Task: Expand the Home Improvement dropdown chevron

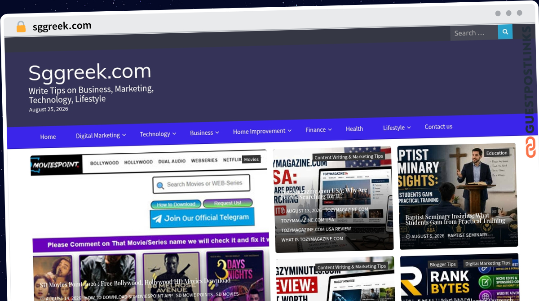Action: point(290,130)
